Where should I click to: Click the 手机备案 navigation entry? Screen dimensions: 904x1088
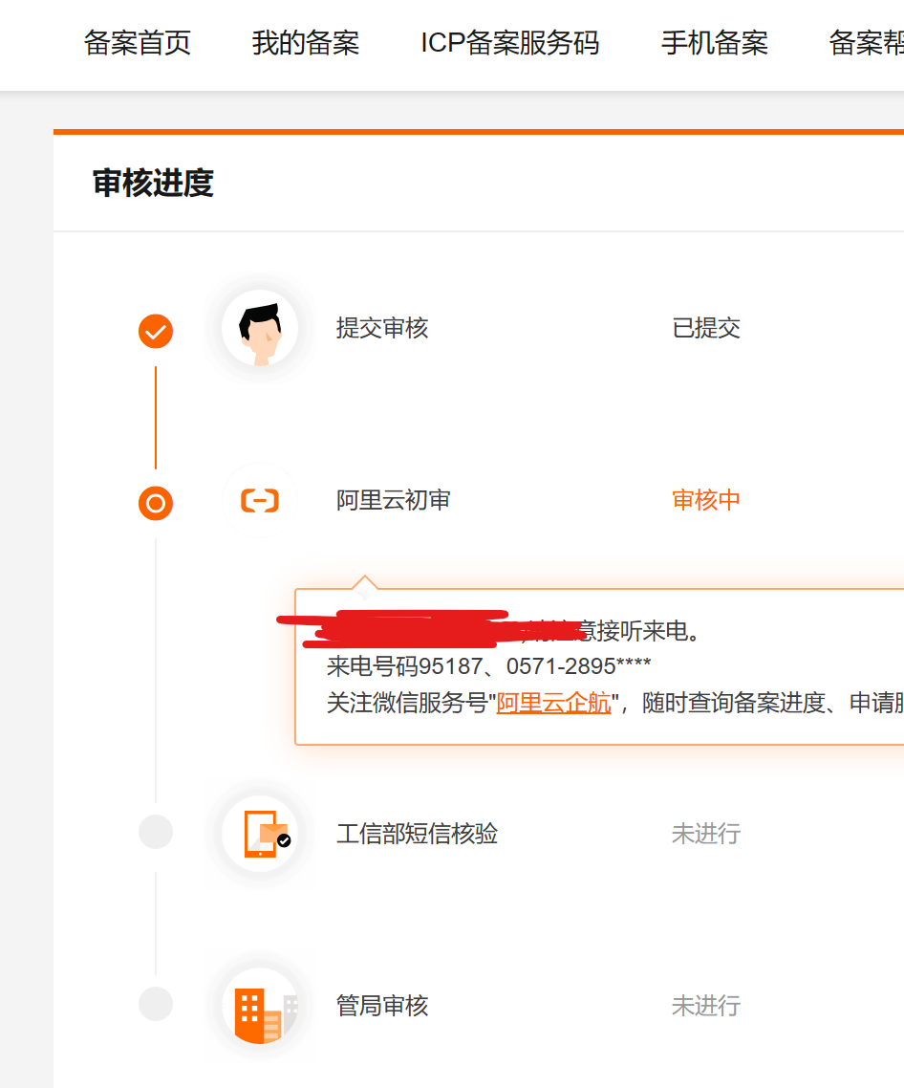coord(714,43)
